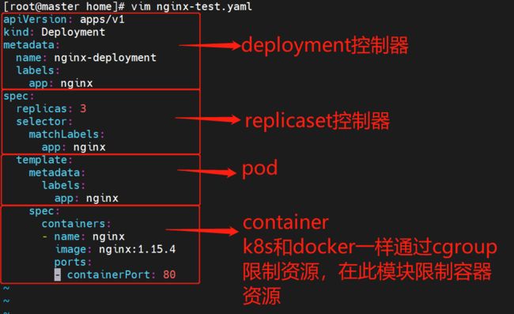Click the highlighted cursor dash before containerPort
This screenshot has height=314, width=514.
click(x=58, y=274)
